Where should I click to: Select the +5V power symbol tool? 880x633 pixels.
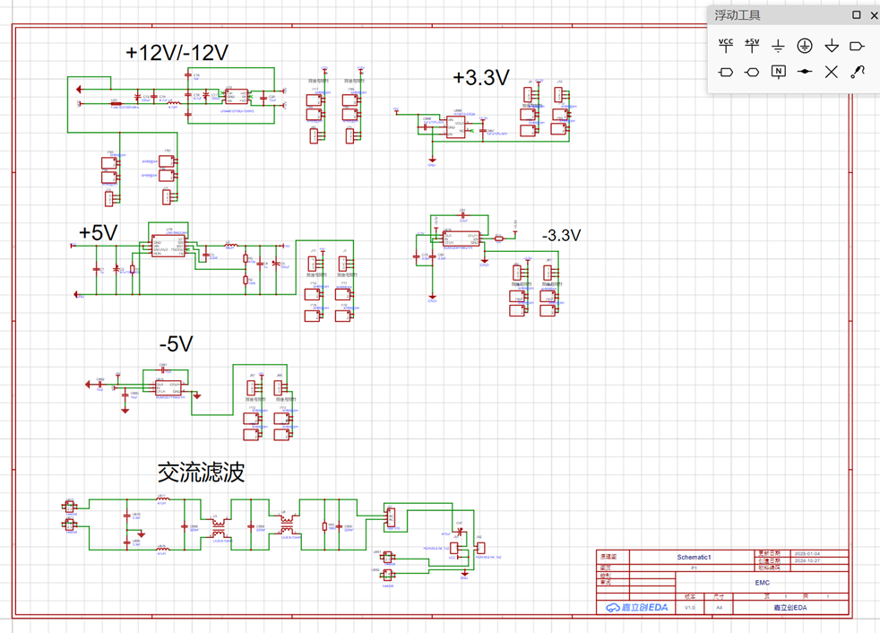tap(752, 46)
